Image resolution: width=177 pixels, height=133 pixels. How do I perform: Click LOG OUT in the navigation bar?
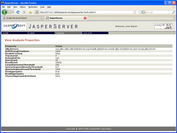(95, 33)
